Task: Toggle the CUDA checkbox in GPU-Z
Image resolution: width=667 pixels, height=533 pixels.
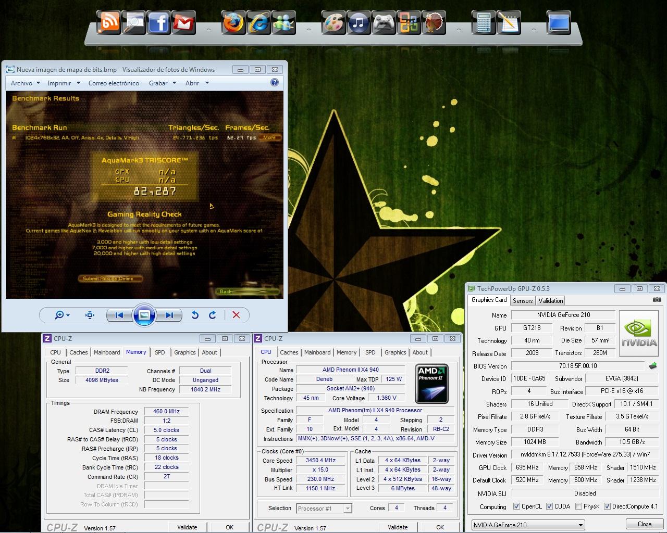Action: 549,506
